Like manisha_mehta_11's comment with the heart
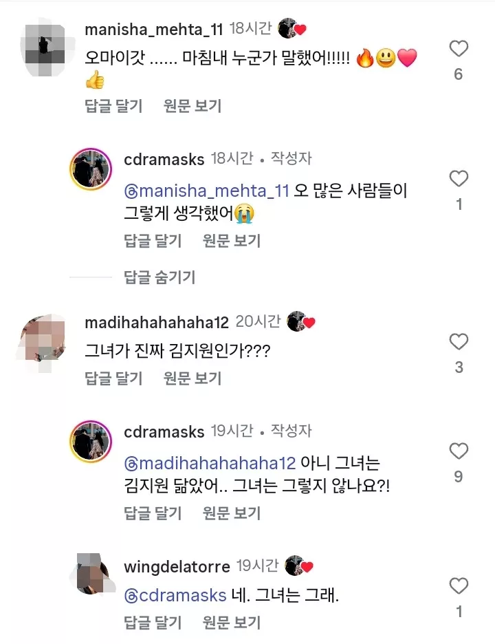495x644 pixels. pyautogui.click(x=458, y=49)
